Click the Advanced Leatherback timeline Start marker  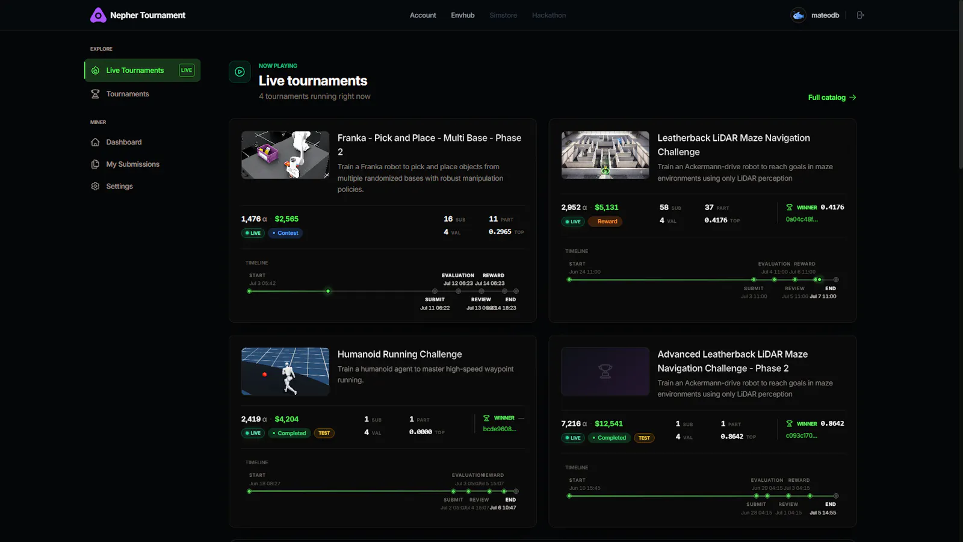coord(569,496)
